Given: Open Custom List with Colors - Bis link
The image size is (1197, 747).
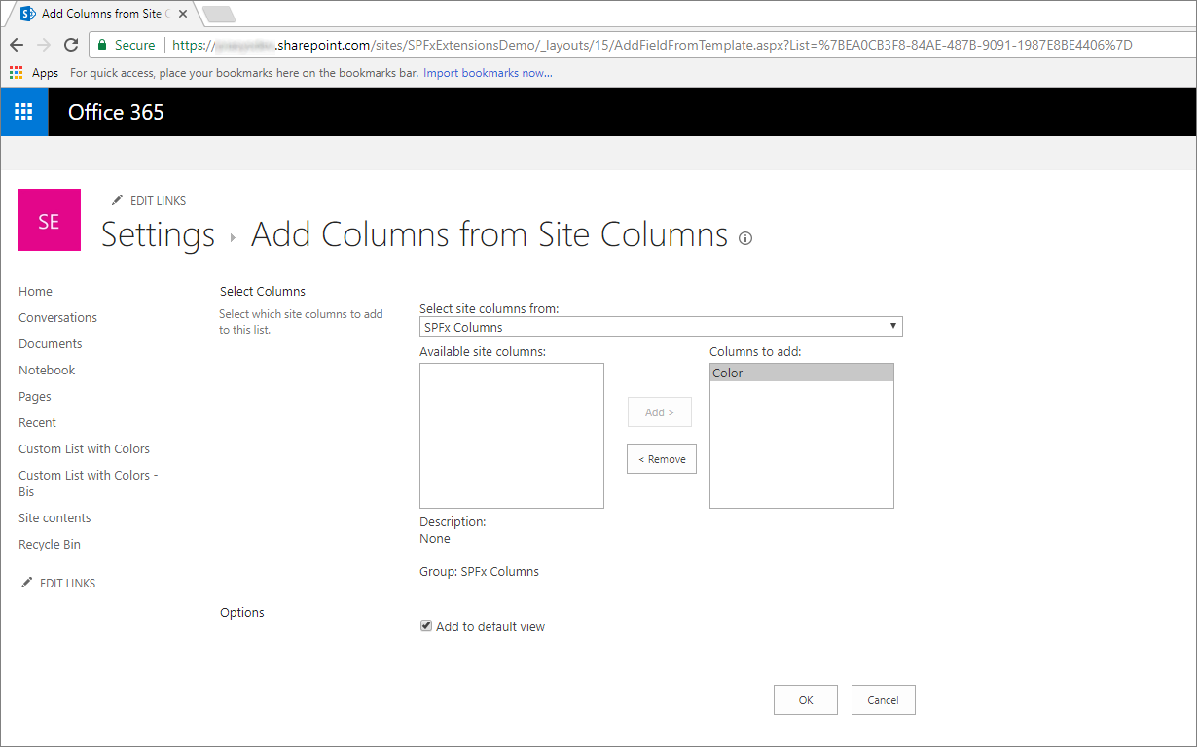Looking at the screenshot, I should (88, 483).
